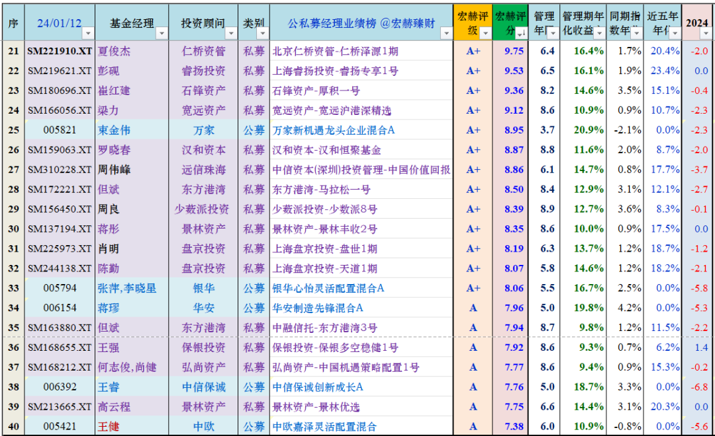Click manager name 周伟峰
This screenshot has height=436, width=715.
click(x=114, y=170)
